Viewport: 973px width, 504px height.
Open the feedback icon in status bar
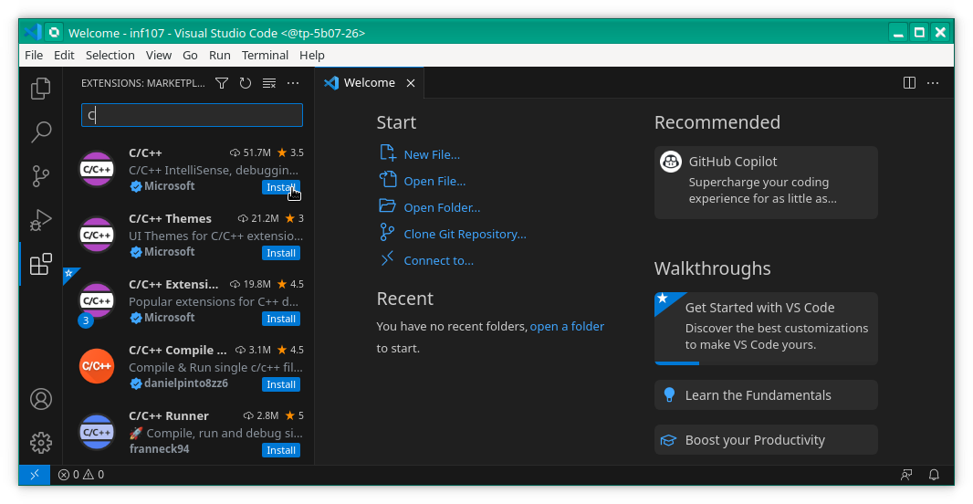(906, 475)
